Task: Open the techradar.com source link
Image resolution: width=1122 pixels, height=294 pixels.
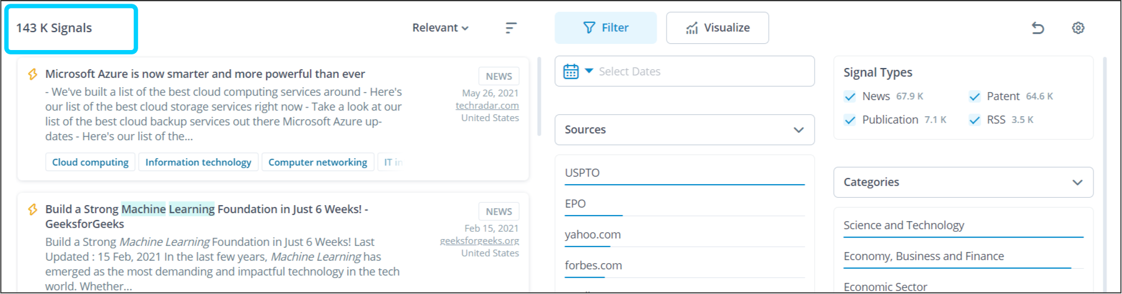Action: (487, 106)
